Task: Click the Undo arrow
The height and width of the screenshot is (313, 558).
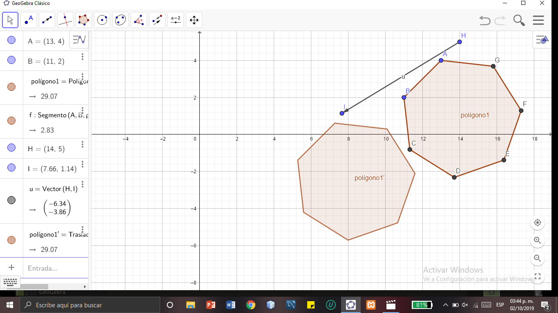Action: tap(484, 20)
